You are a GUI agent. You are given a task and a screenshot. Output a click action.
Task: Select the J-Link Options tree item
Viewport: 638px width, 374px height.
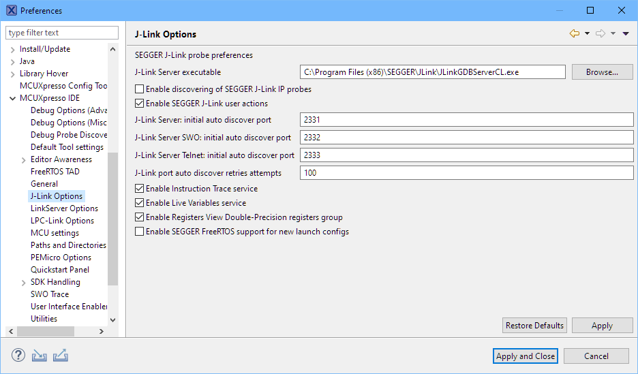(57, 196)
